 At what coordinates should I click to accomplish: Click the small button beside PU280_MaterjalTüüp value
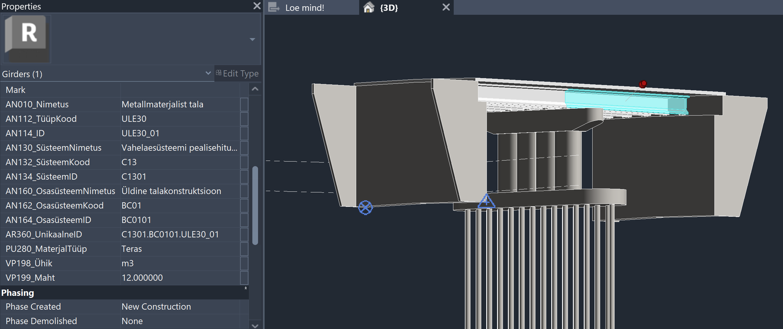244,249
